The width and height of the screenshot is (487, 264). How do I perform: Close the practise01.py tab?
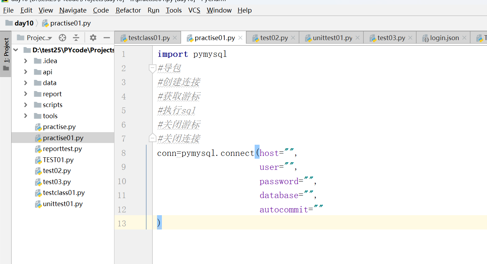pos(240,38)
